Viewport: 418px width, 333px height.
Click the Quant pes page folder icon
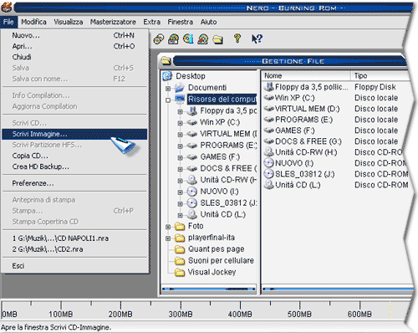[x=180, y=249]
